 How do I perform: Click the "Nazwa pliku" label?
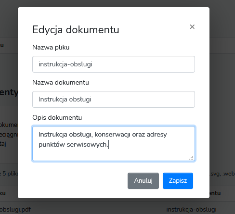click(x=51, y=48)
